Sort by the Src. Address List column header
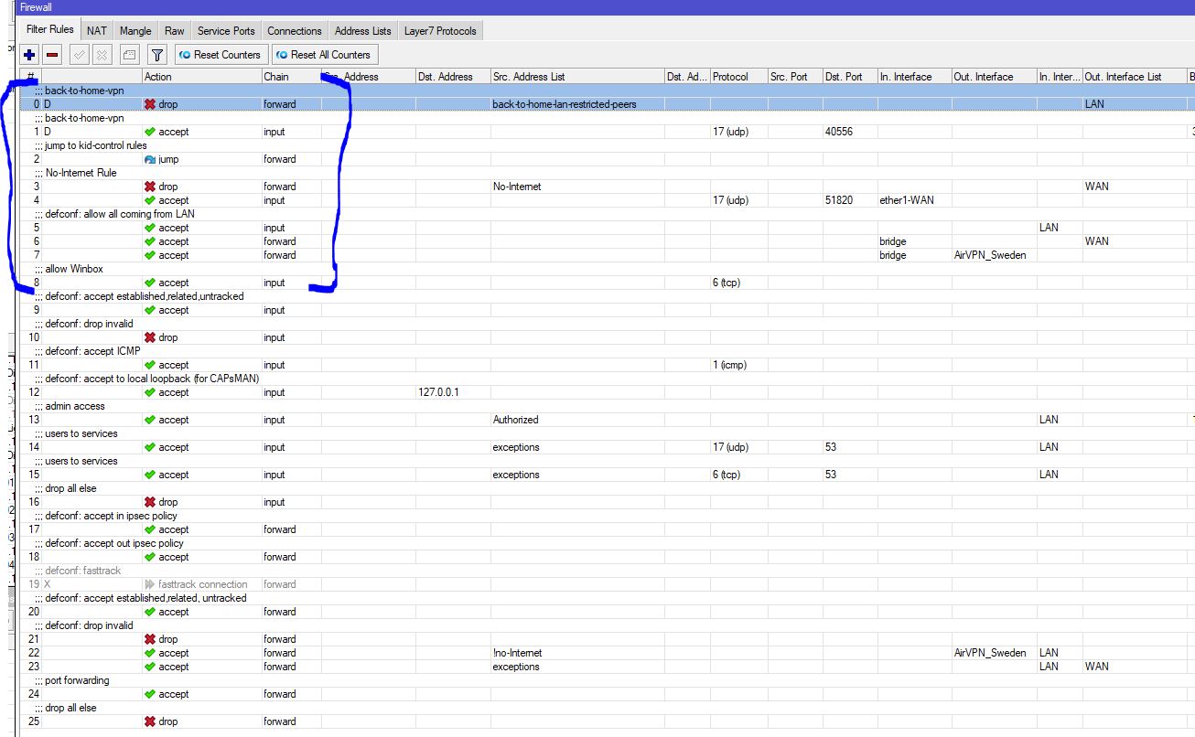This screenshot has height=737, width=1195. [x=577, y=77]
